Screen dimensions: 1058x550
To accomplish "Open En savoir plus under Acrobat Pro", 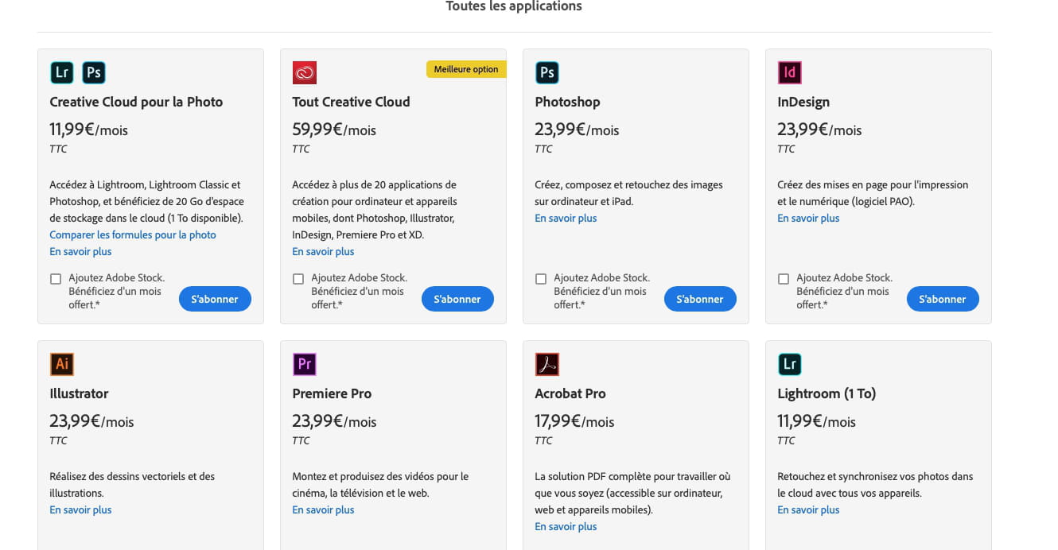I will click(566, 526).
